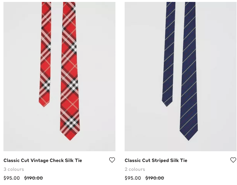Open Classic Cut Striped Silk Tie link
The height and width of the screenshot is (185, 237).
pos(156,160)
